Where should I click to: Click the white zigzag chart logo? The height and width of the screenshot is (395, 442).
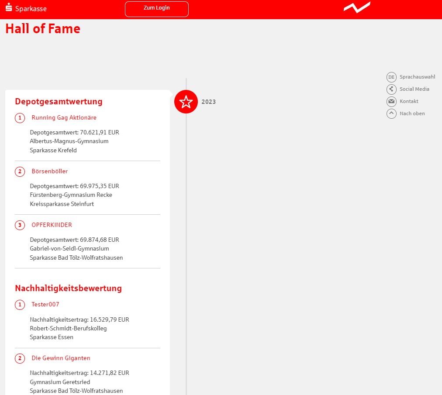point(357,7)
